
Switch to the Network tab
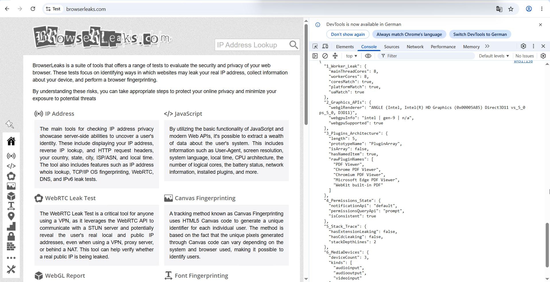[x=415, y=47]
